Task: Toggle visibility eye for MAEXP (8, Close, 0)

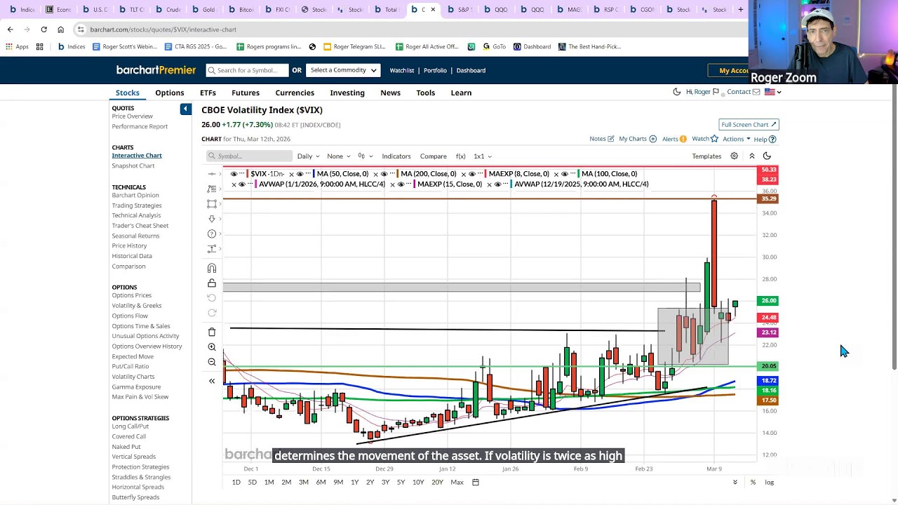Action: click(x=471, y=174)
